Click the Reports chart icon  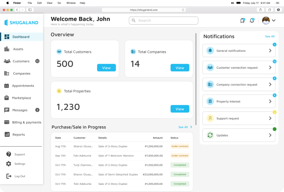click(x=7, y=134)
